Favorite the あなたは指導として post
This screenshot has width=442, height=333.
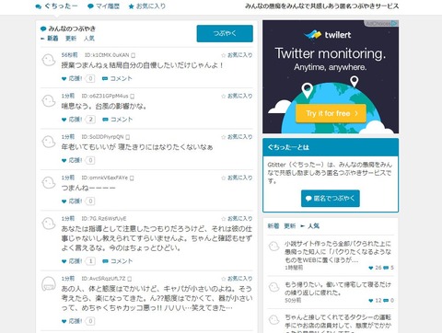click(237, 219)
